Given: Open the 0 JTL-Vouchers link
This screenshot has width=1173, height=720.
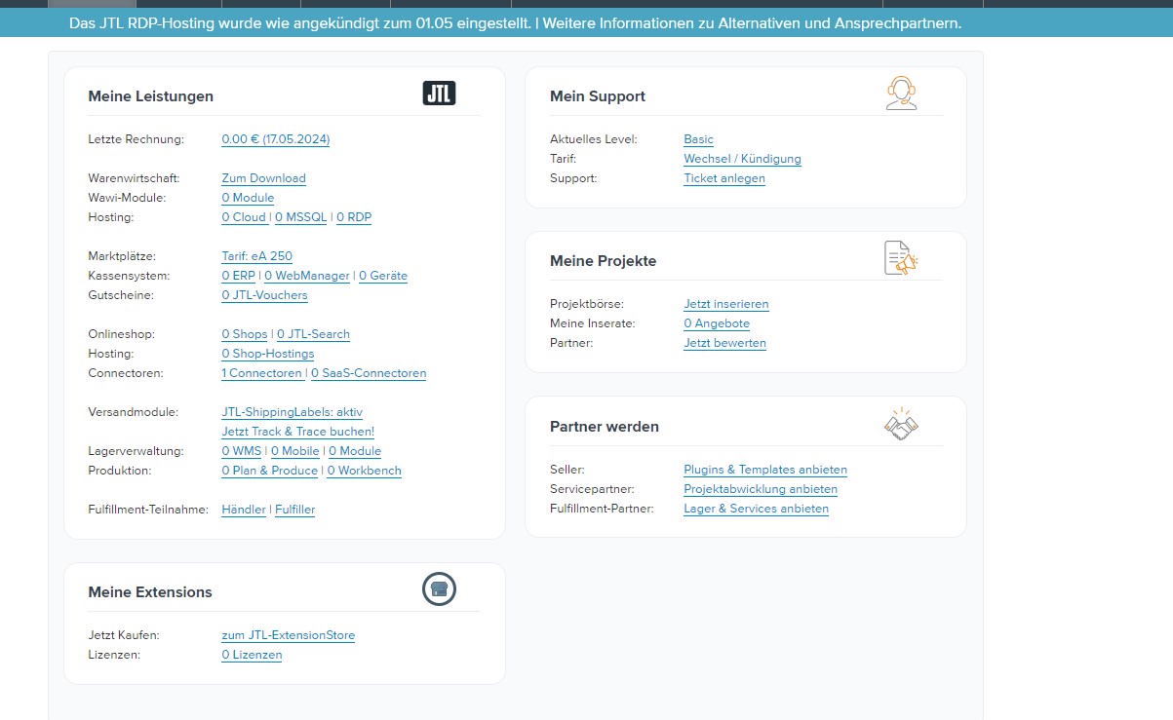Looking at the screenshot, I should click(265, 295).
